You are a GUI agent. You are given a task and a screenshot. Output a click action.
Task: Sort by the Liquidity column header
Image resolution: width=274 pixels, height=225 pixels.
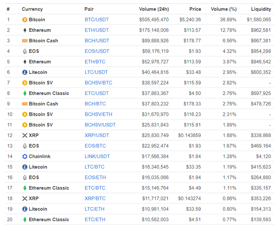click(261, 9)
